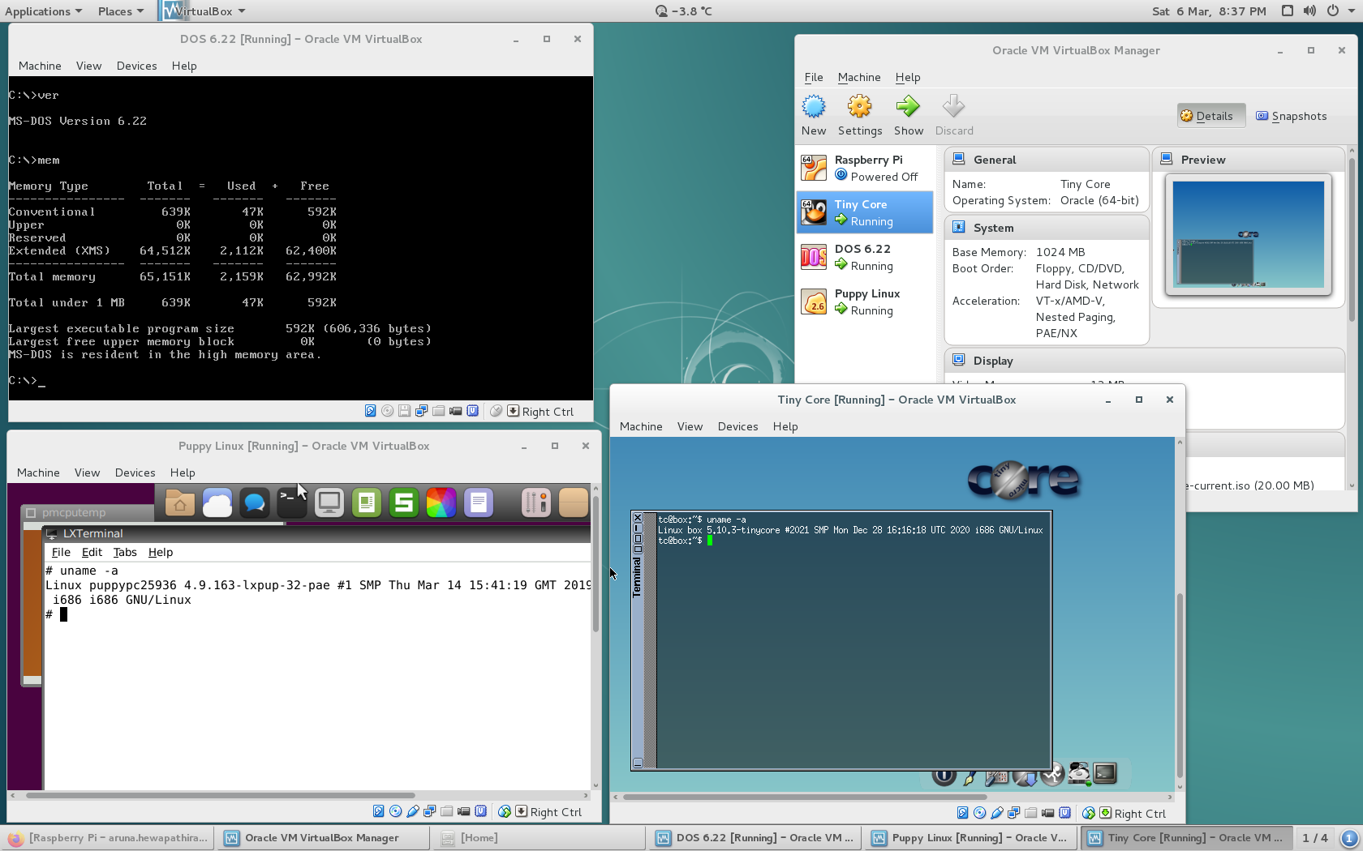Open Machine menu in VirtualBox Manager
Image resolution: width=1363 pixels, height=851 pixels.
(x=859, y=77)
